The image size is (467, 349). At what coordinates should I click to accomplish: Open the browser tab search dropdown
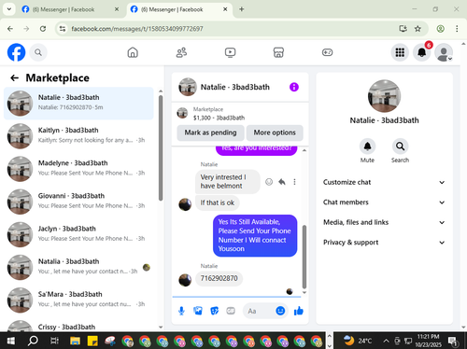pos(9,9)
